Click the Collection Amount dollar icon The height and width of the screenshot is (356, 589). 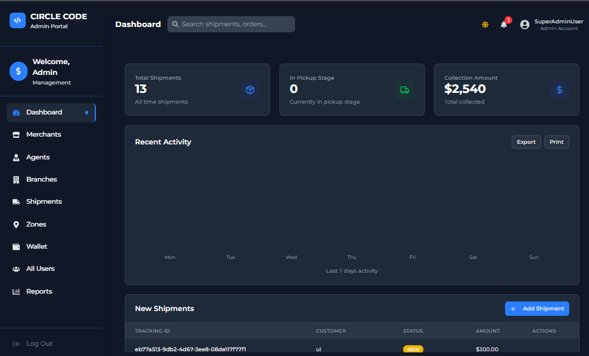(x=560, y=90)
